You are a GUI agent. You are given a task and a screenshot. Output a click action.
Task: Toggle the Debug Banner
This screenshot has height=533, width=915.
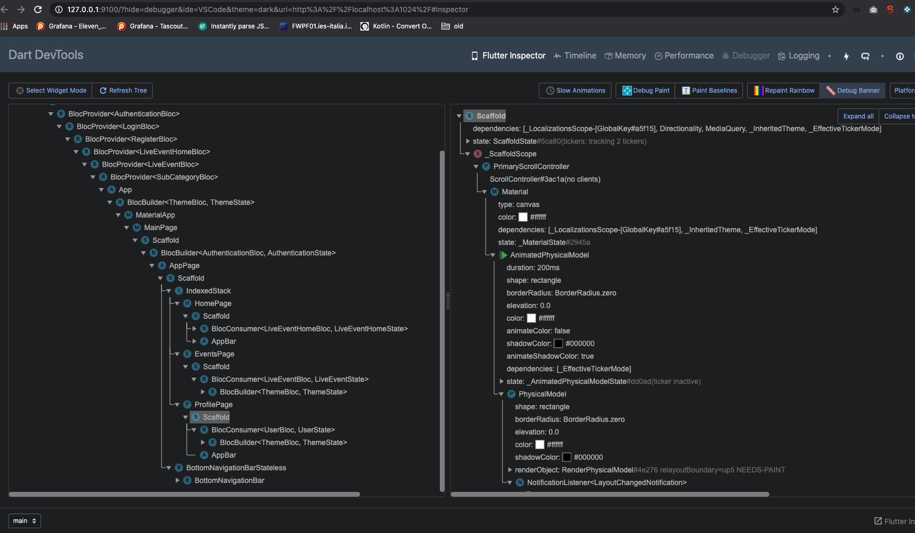pyautogui.click(x=852, y=91)
